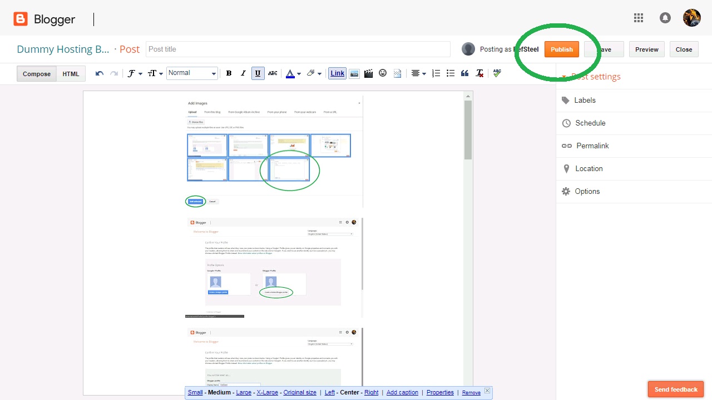Run the spelling check
This screenshot has width=712, height=400.
497,73
